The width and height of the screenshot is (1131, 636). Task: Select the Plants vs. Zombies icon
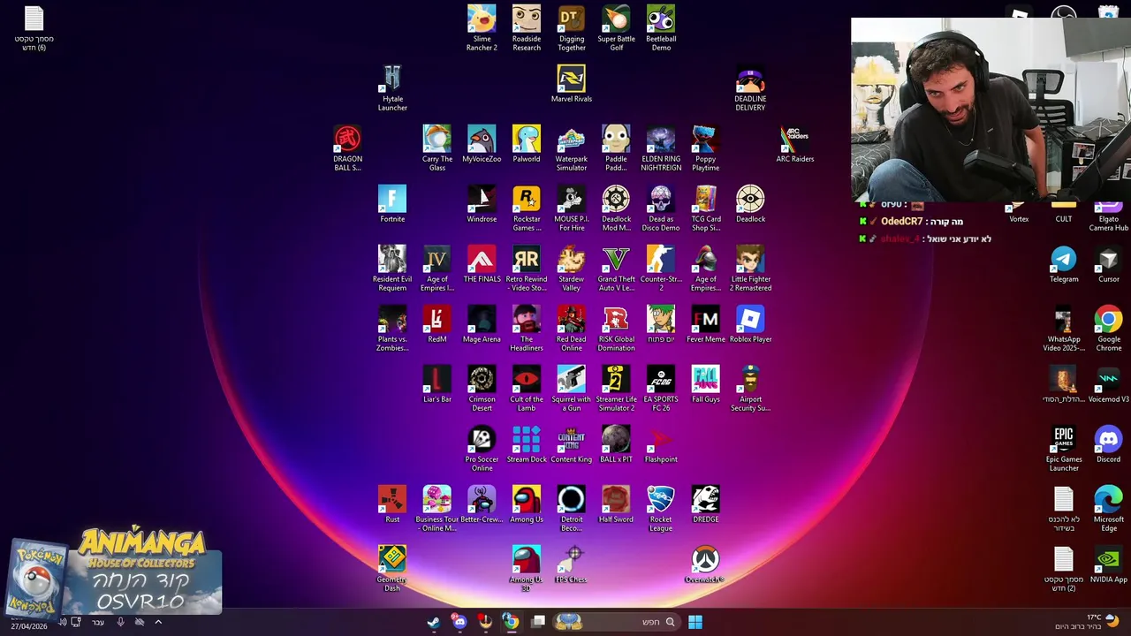coord(392,329)
